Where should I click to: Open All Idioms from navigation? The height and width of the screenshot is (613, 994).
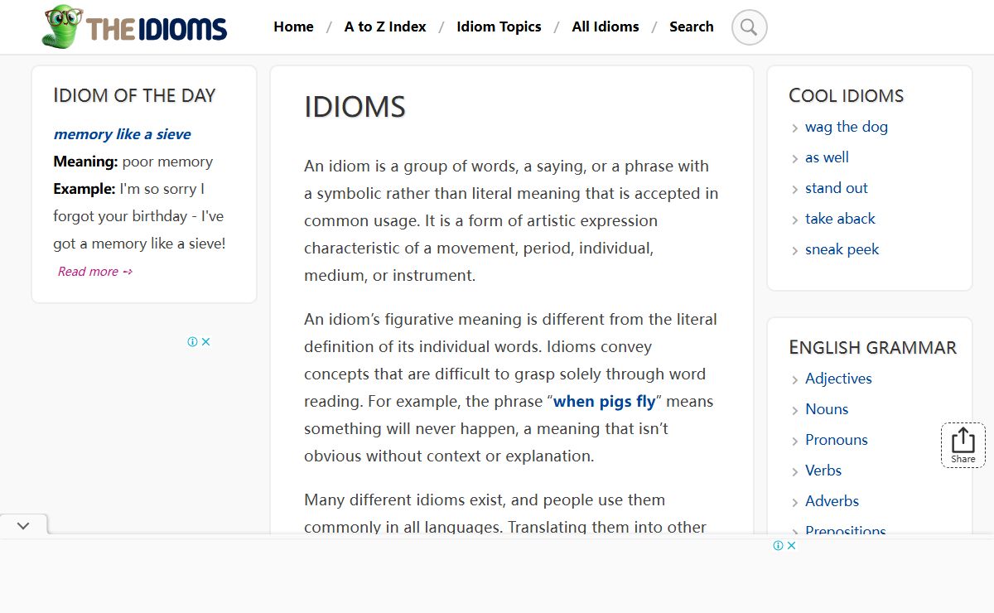click(606, 27)
